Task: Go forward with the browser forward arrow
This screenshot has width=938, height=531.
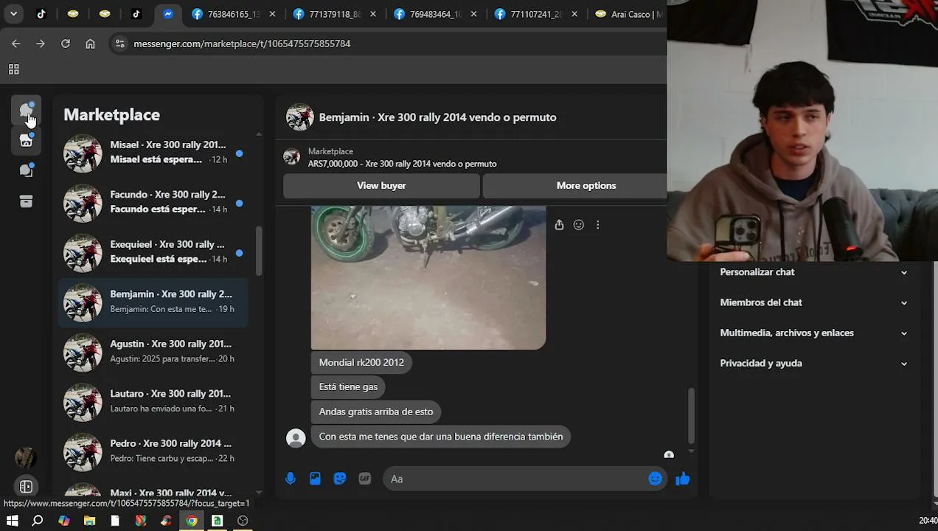Action: pos(41,44)
